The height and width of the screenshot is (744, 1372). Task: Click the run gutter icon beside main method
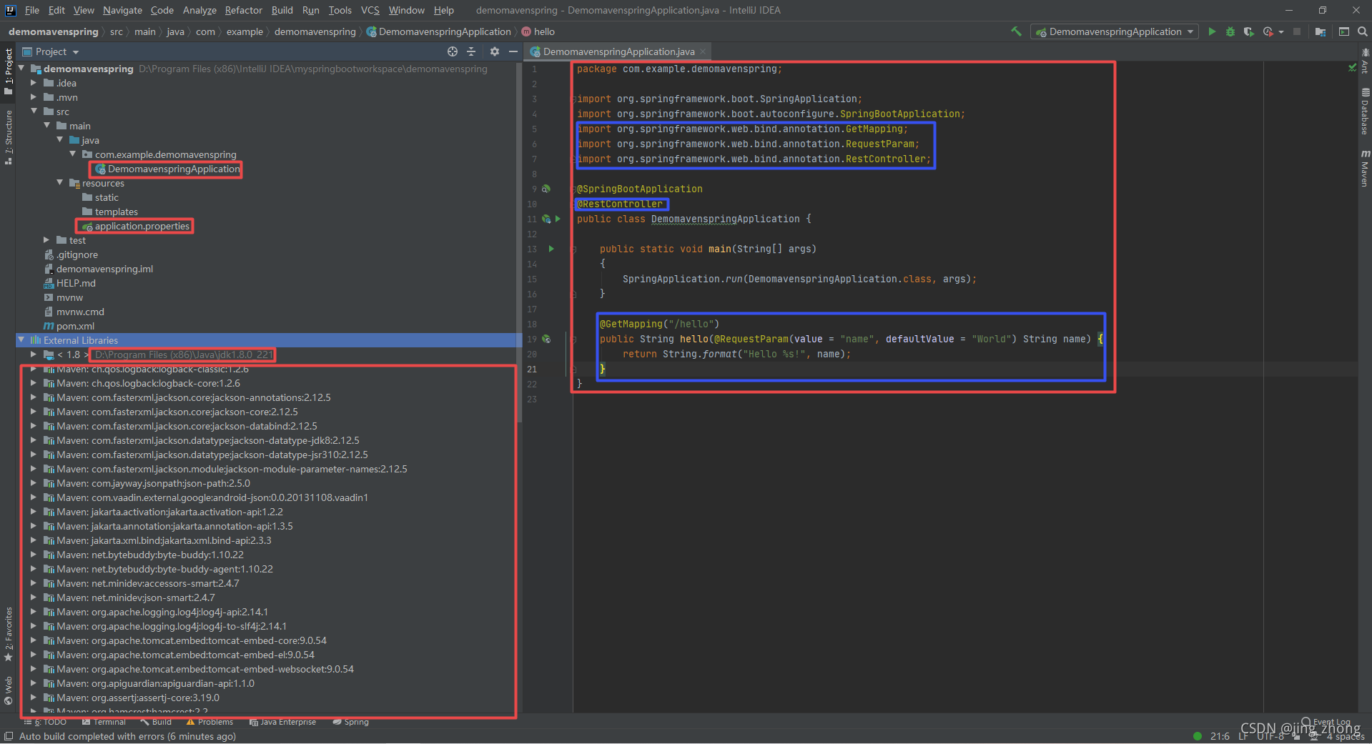tap(551, 249)
